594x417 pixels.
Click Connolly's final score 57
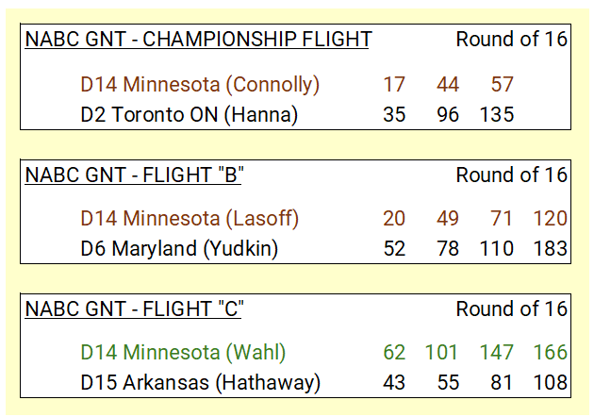pyautogui.click(x=502, y=85)
